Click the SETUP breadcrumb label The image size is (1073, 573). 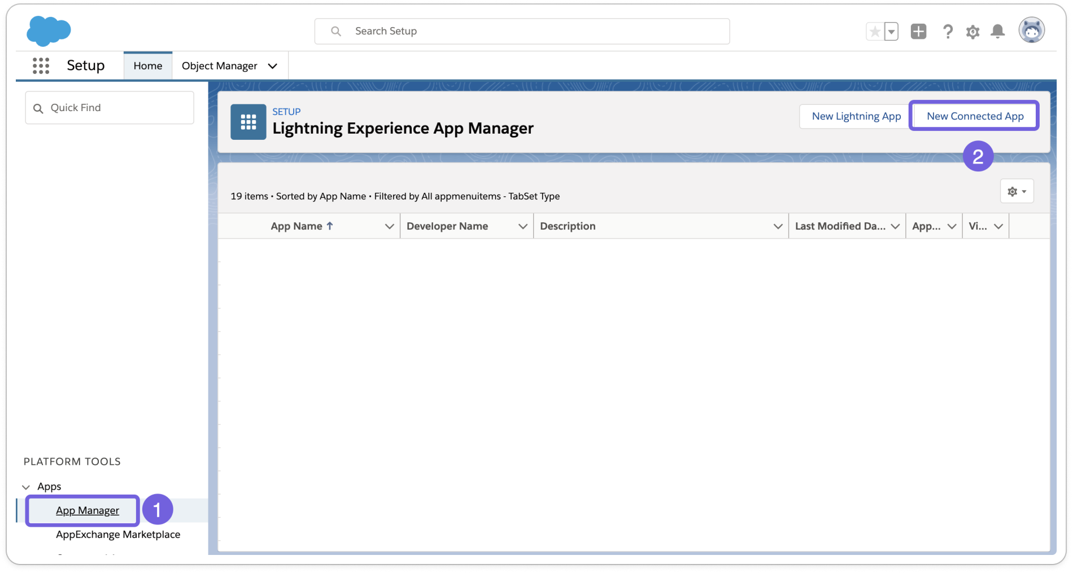click(286, 112)
